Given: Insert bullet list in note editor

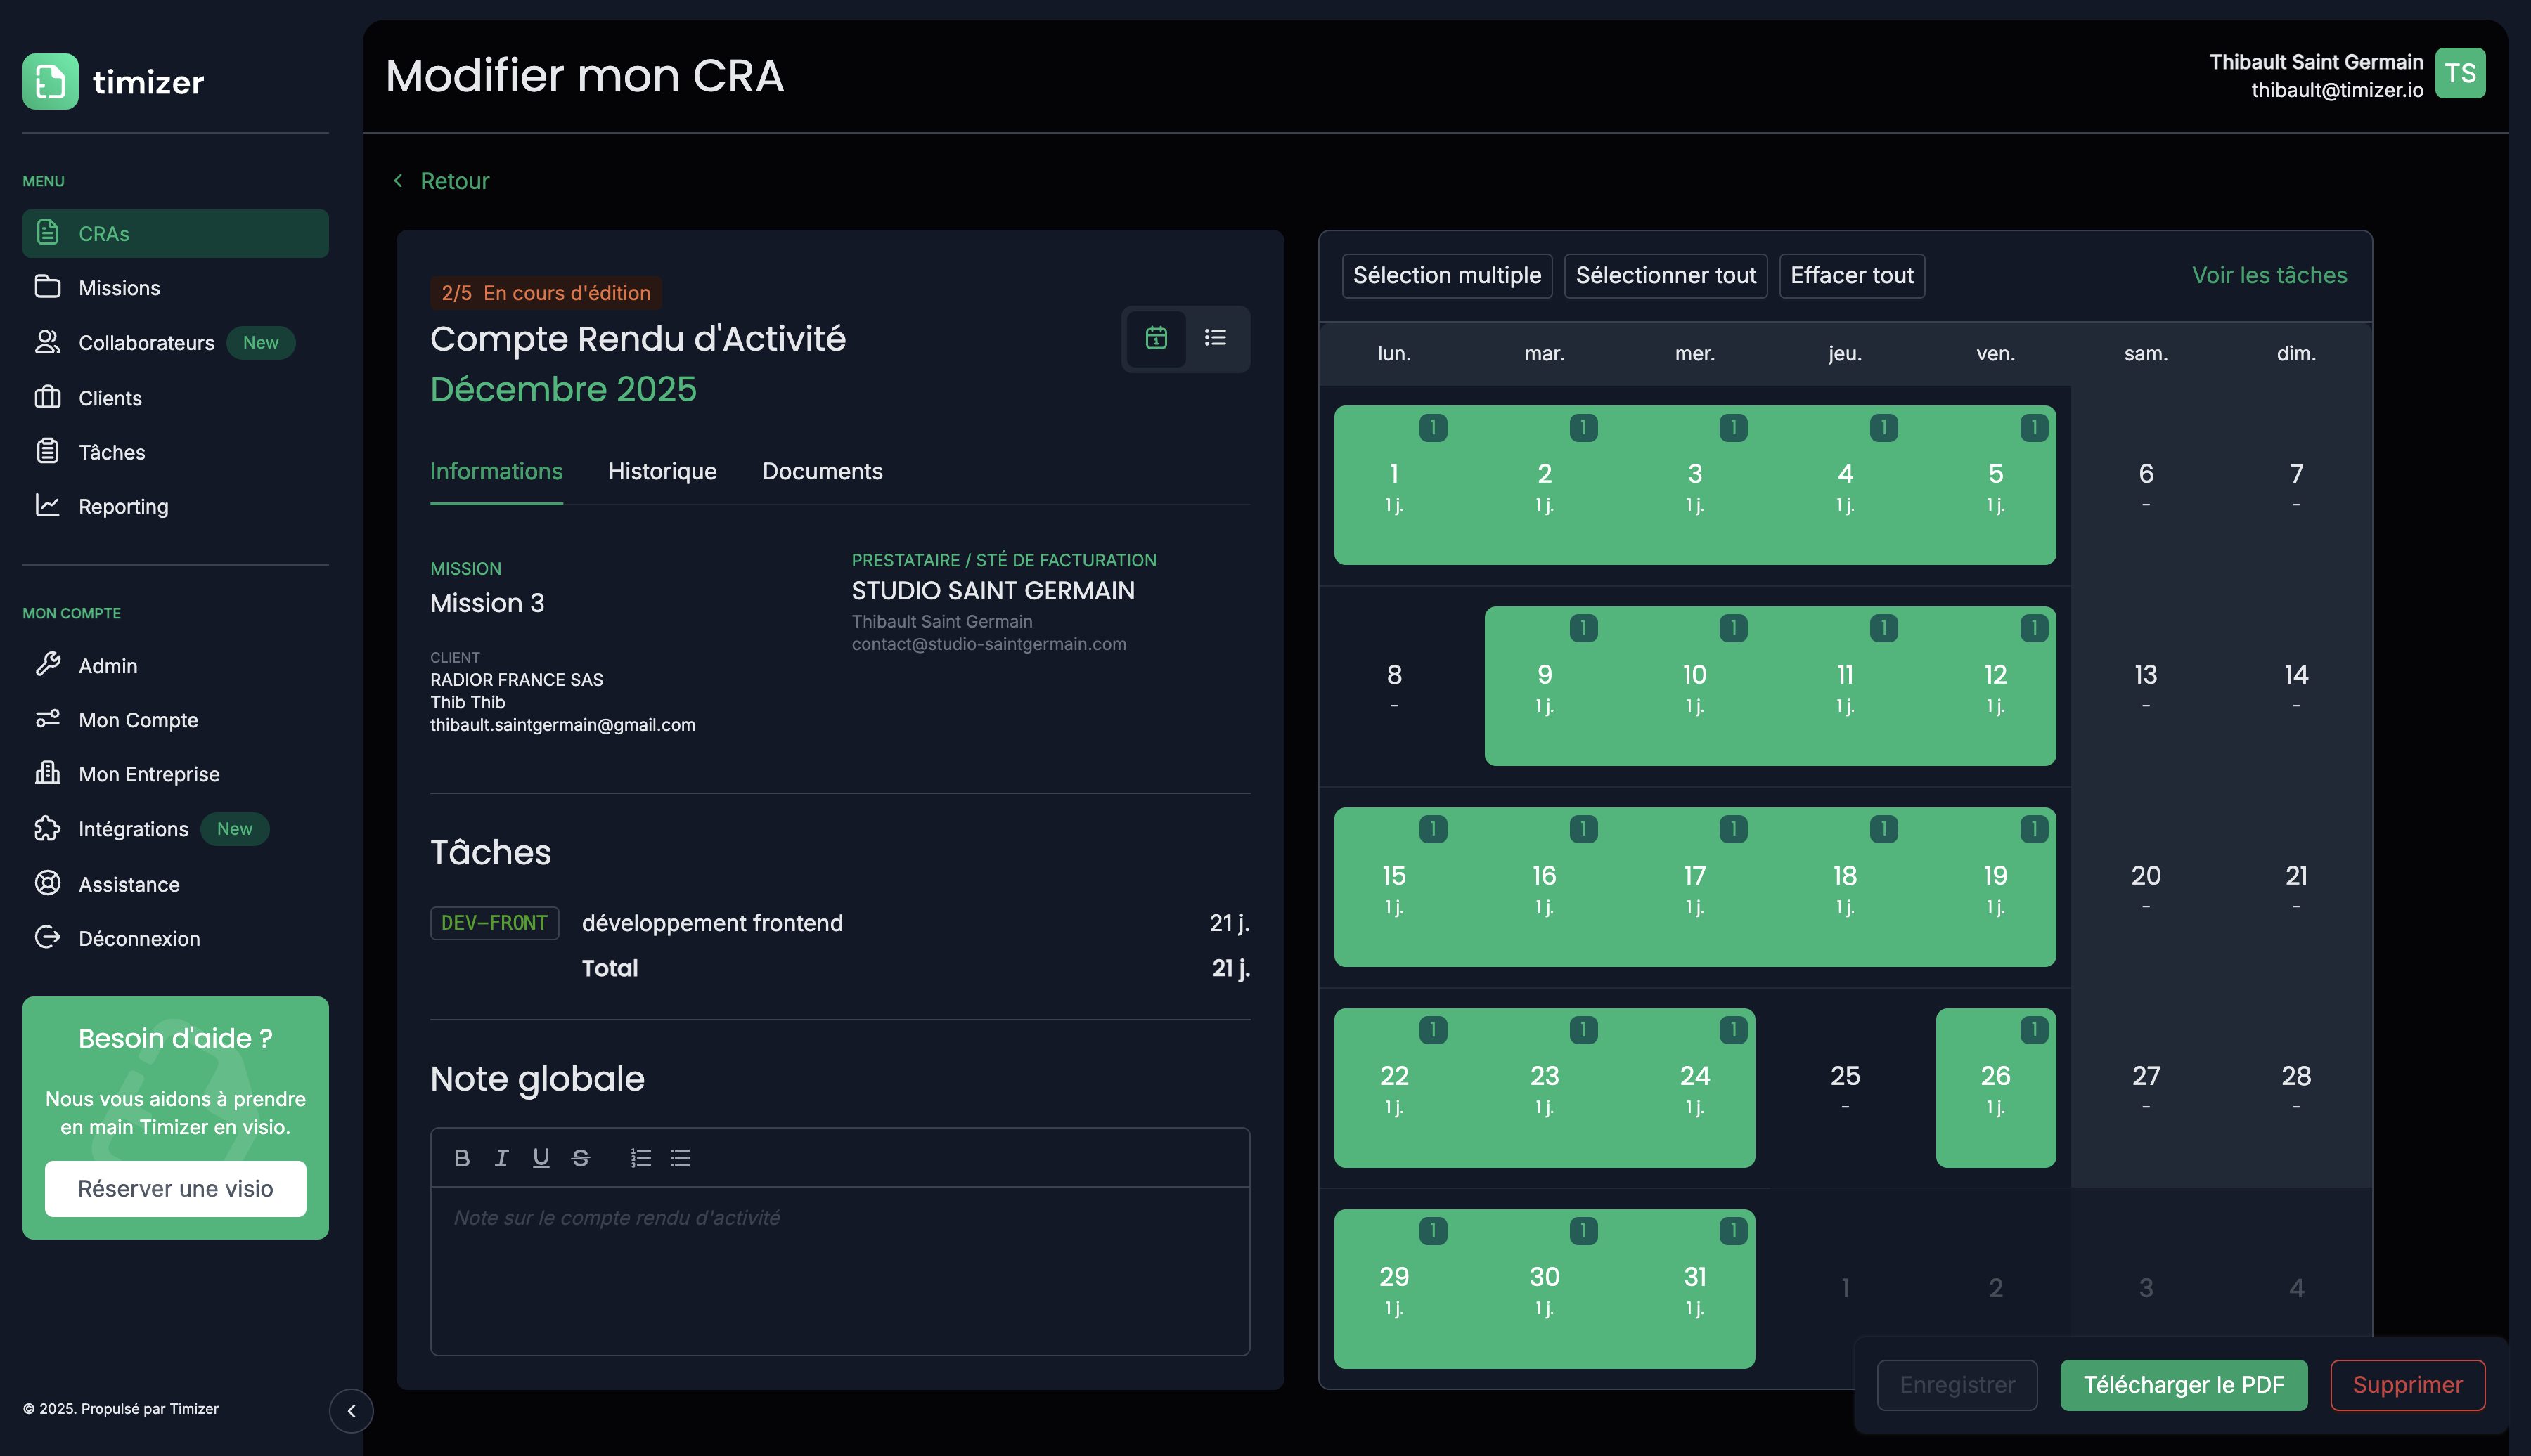Looking at the screenshot, I should click(681, 1158).
